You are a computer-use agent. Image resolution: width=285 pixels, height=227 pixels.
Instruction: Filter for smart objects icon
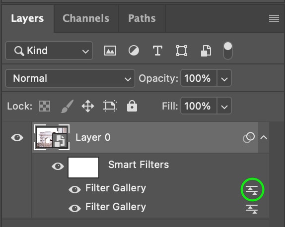pyautogui.click(x=206, y=51)
